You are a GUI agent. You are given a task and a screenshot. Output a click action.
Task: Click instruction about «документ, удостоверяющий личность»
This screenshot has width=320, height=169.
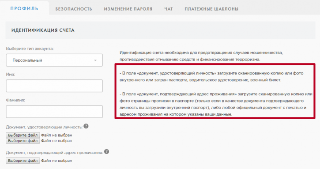point(211,76)
